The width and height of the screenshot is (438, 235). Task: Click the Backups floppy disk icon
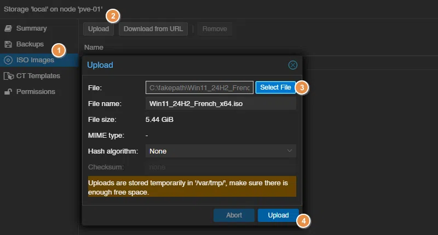[8, 44]
